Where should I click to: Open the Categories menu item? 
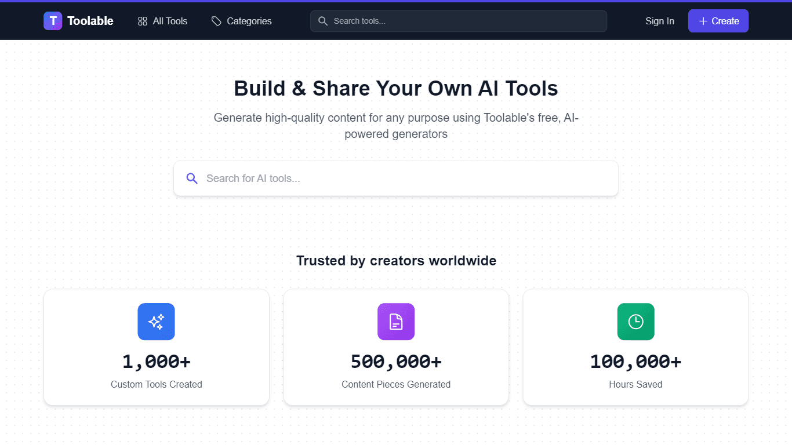pos(241,21)
